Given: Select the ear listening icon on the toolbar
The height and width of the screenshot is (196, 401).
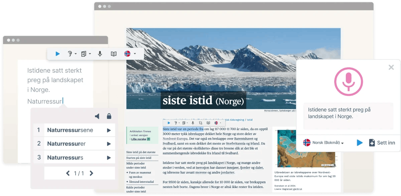Looking at the screenshot, I should [x=70, y=54].
